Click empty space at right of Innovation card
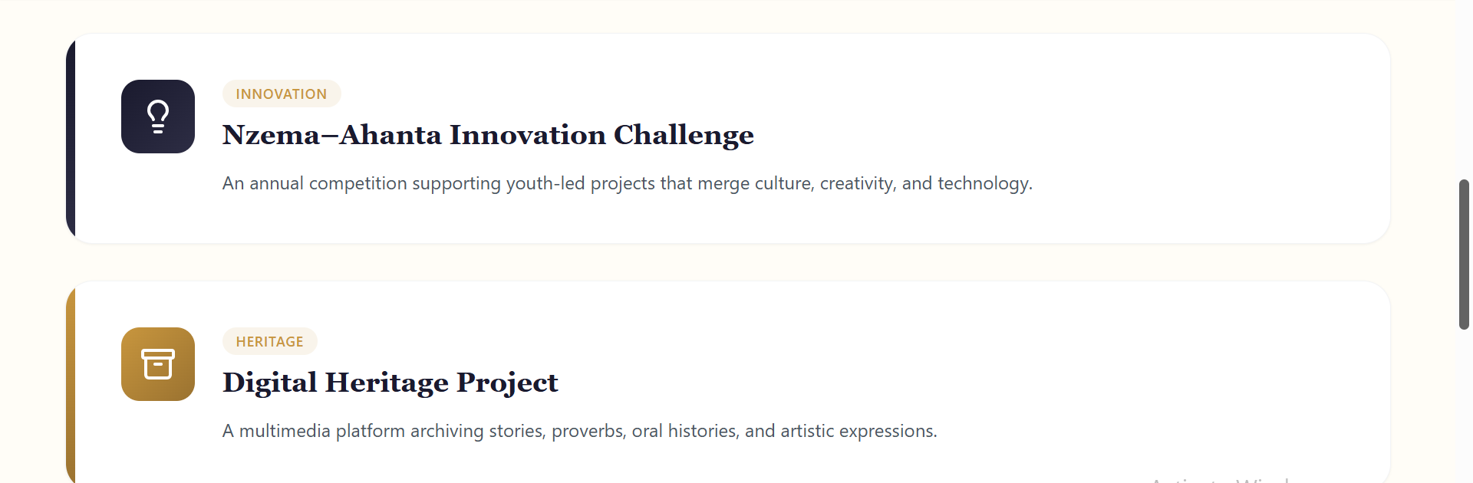Image resolution: width=1473 pixels, height=483 pixels. 1227,138
